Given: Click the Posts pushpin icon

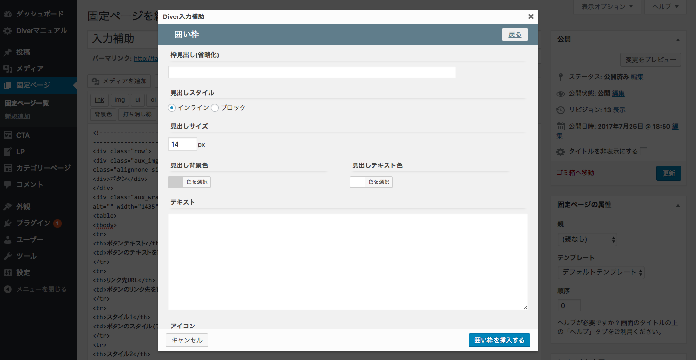Looking at the screenshot, I should 8,52.
